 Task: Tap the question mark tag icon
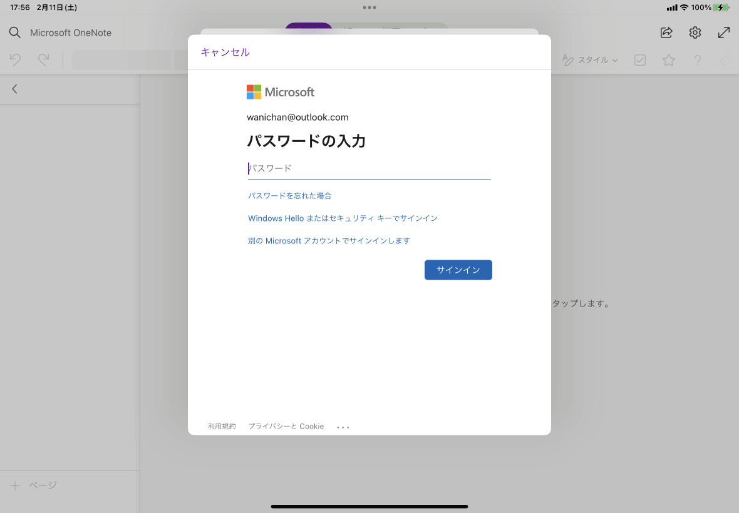[698, 60]
